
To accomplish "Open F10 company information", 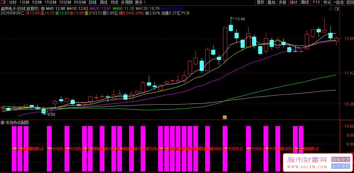I will (316, 2).
